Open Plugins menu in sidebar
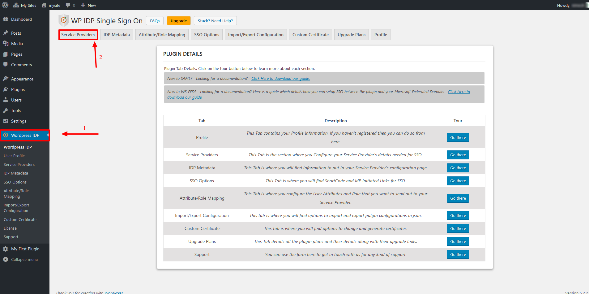589x294 pixels. click(x=18, y=89)
